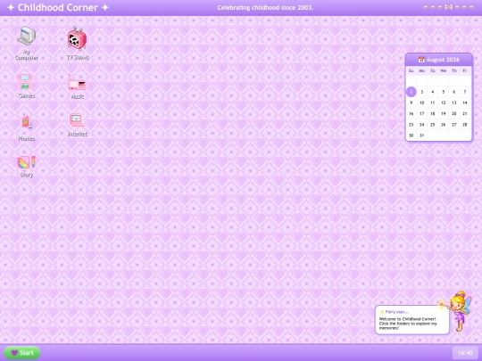The image size is (482, 361).
Task: Select highlighted date 2 in calendar
Action: 411,92
